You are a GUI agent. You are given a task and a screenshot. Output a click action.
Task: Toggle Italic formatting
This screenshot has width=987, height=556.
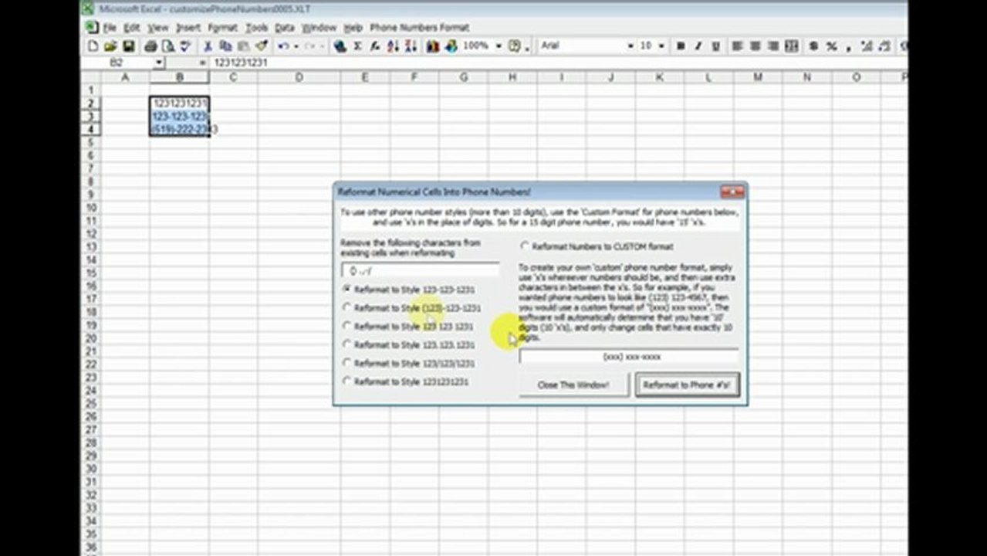(698, 46)
